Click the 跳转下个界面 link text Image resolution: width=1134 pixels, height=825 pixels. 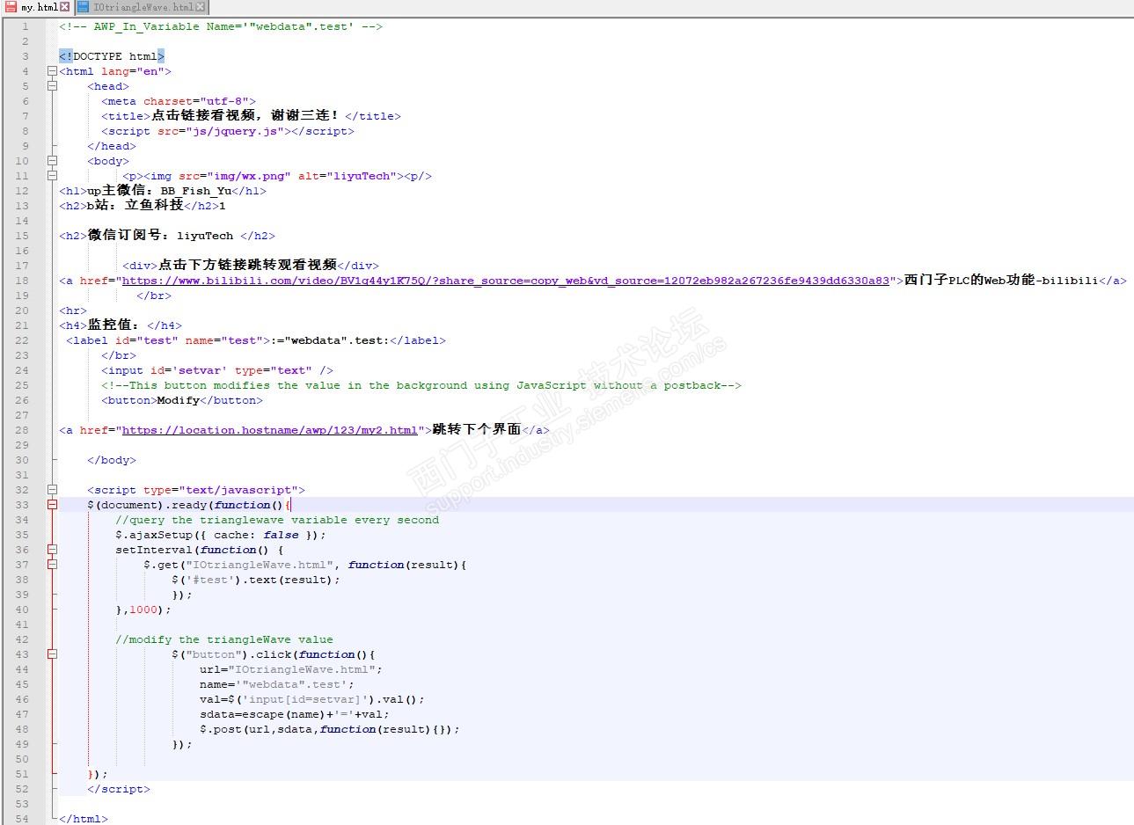click(x=477, y=430)
